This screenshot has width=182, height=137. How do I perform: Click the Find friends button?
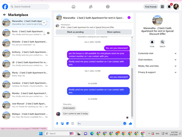(151, 7)
